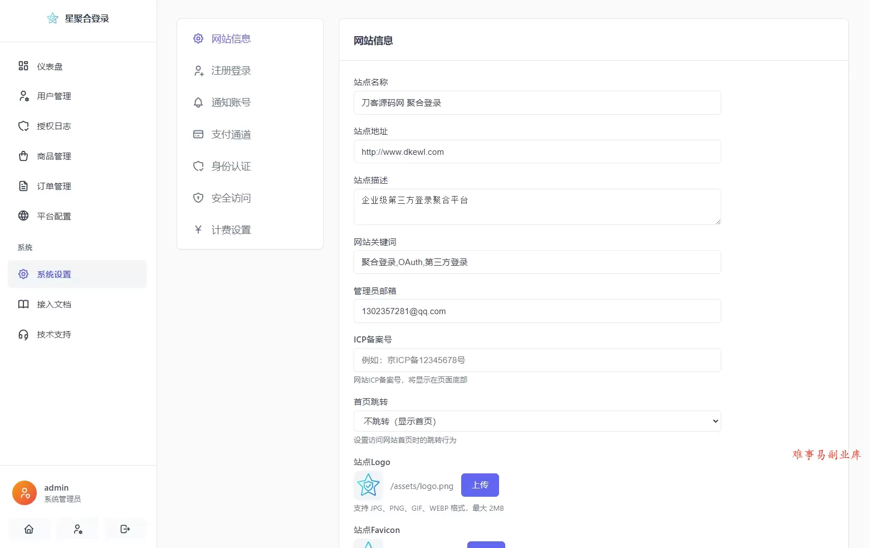The image size is (870, 548).
Task: Click the 网站信息 gear icon in the settings menu
Action: coord(198,38)
